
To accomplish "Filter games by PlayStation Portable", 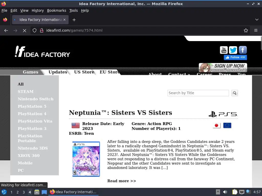I will [30, 138].
